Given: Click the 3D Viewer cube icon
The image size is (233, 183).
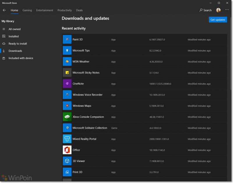Looking at the screenshot, I should (x=67, y=161).
